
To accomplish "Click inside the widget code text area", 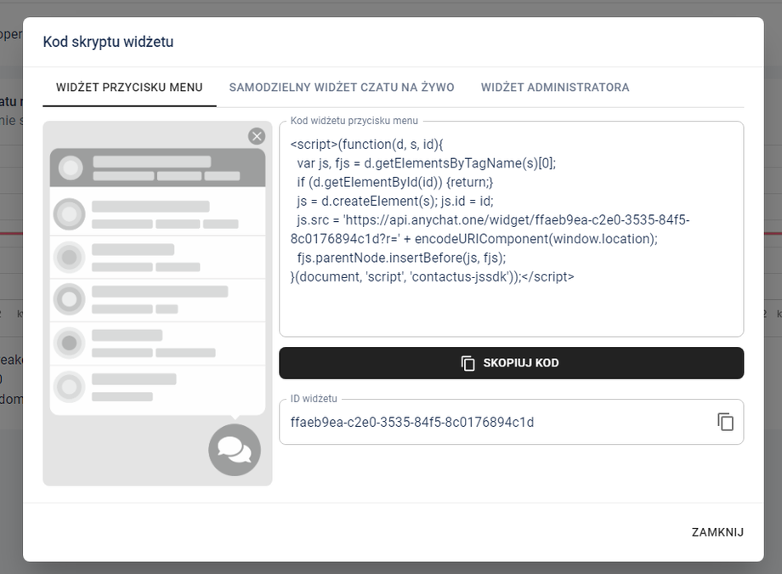I will pyautogui.click(x=511, y=229).
